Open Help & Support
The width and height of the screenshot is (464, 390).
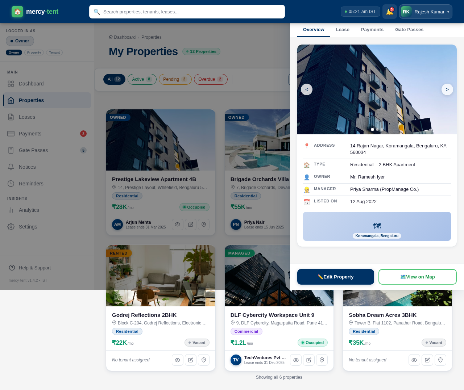click(34, 268)
